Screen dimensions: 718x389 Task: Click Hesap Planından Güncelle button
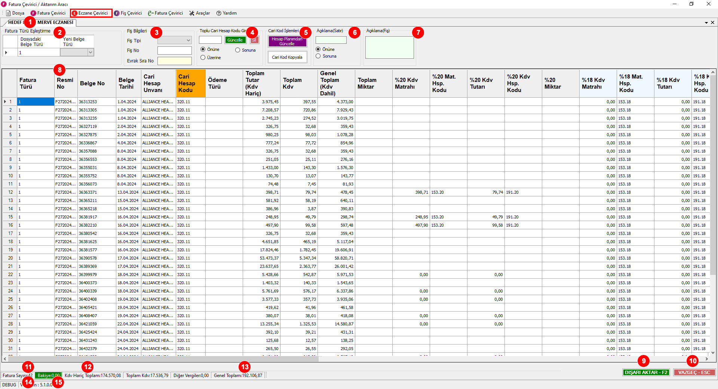pos(287,41)
